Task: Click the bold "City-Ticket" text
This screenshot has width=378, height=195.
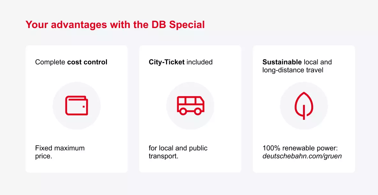Action: pyautogui.click(x=167, y=62)
